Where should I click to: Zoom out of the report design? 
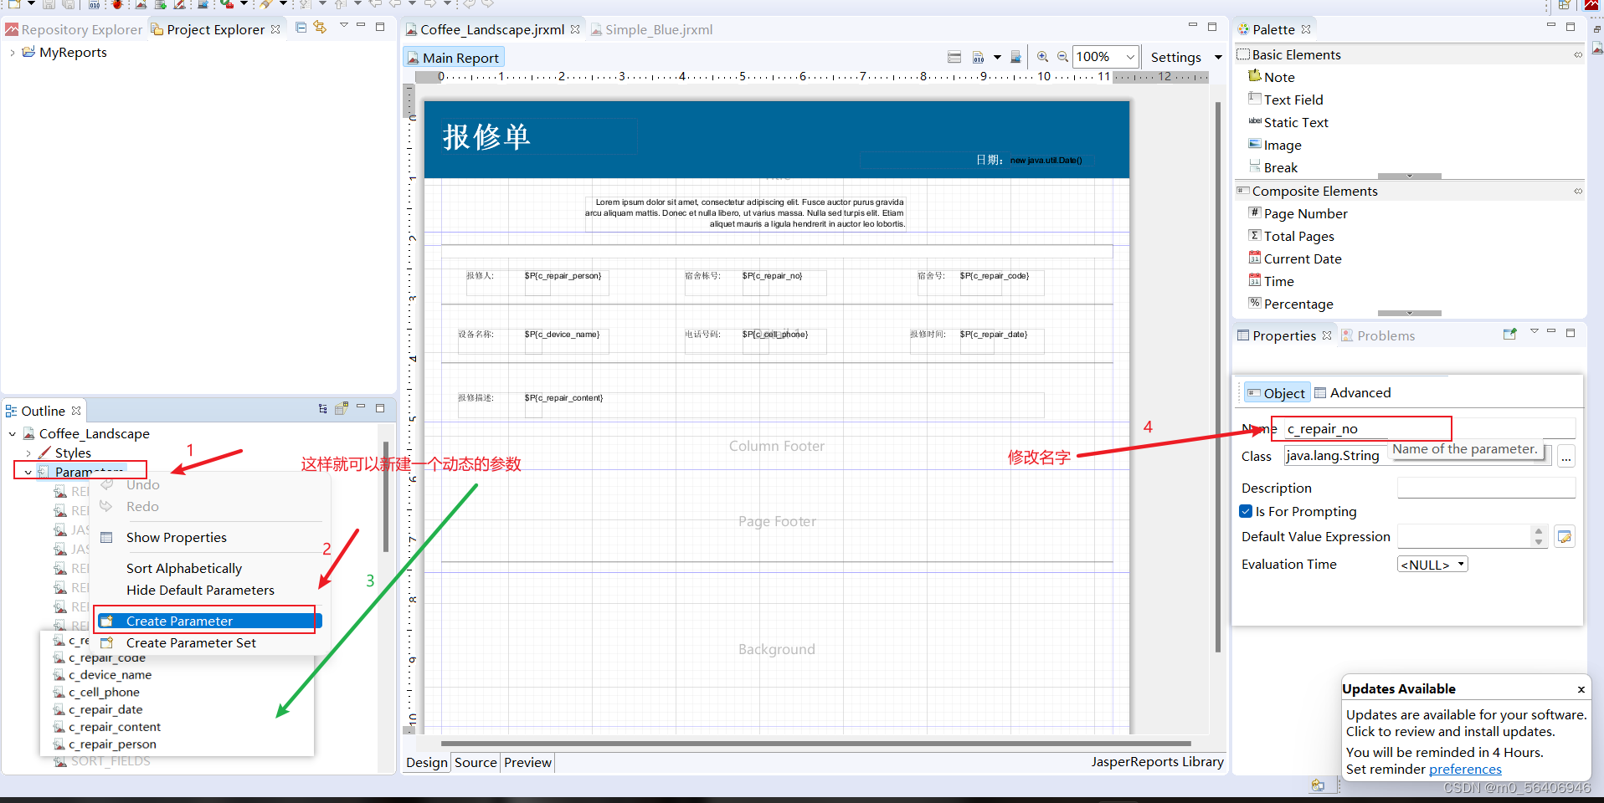pyautogui.click(x=1062, y=56)
